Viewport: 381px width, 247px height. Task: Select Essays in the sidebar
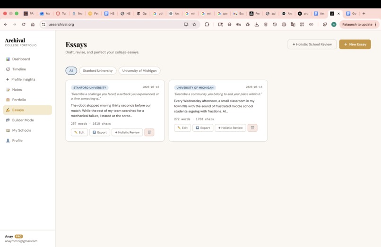[x=27, y=110]
